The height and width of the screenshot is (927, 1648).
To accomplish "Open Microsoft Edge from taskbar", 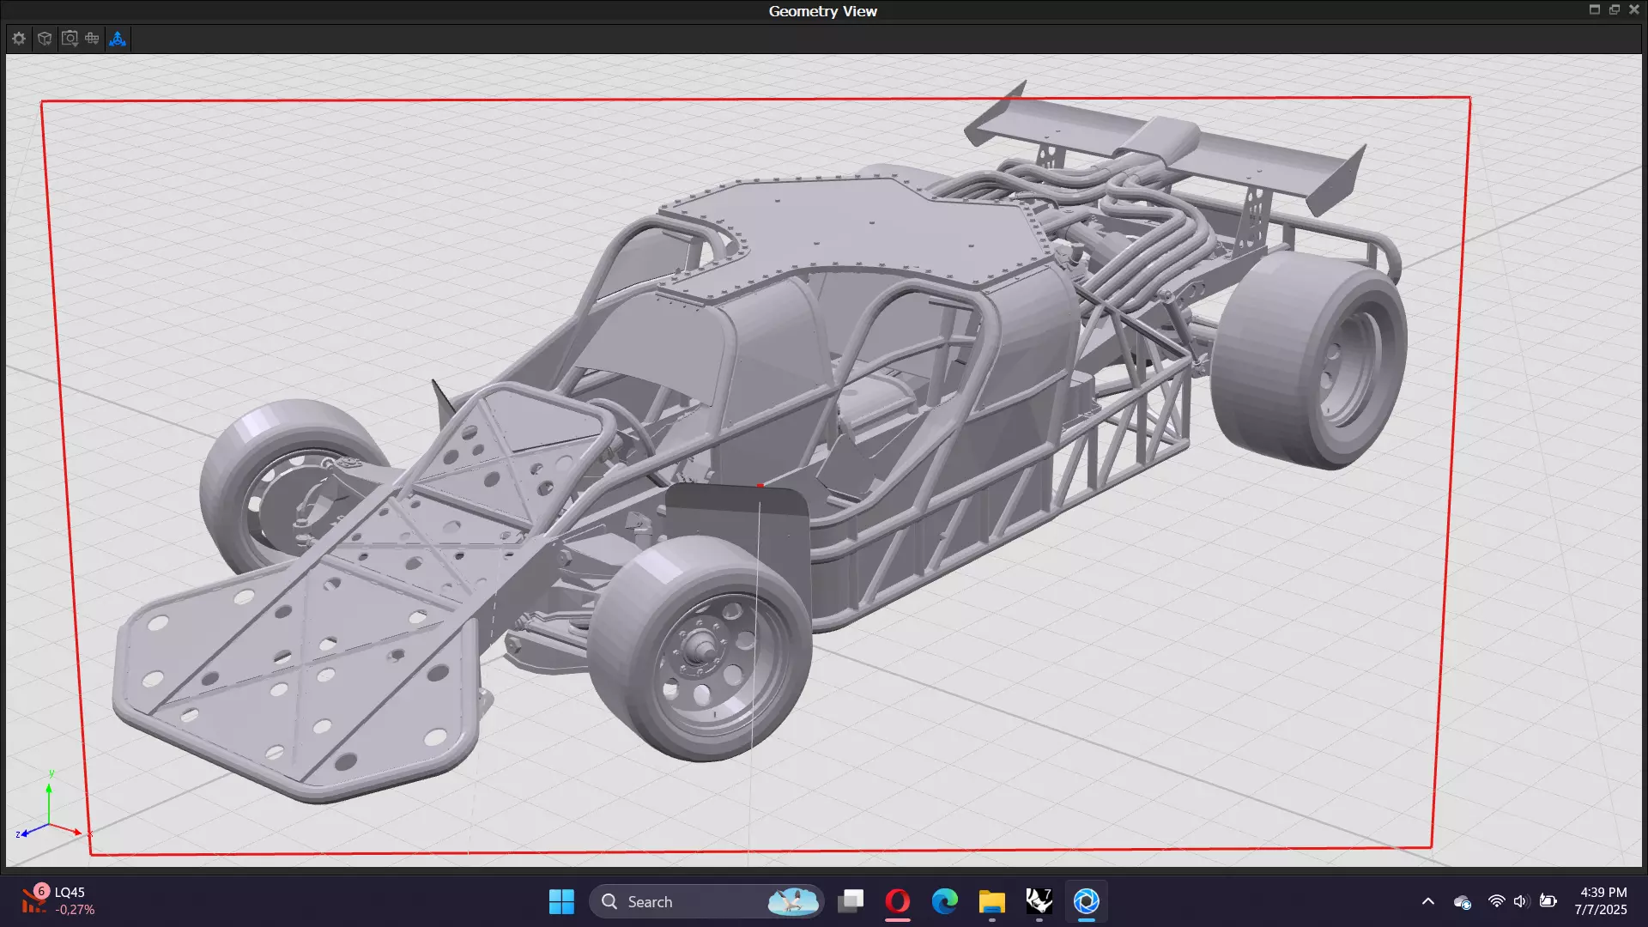I will [x=945, y=901].
